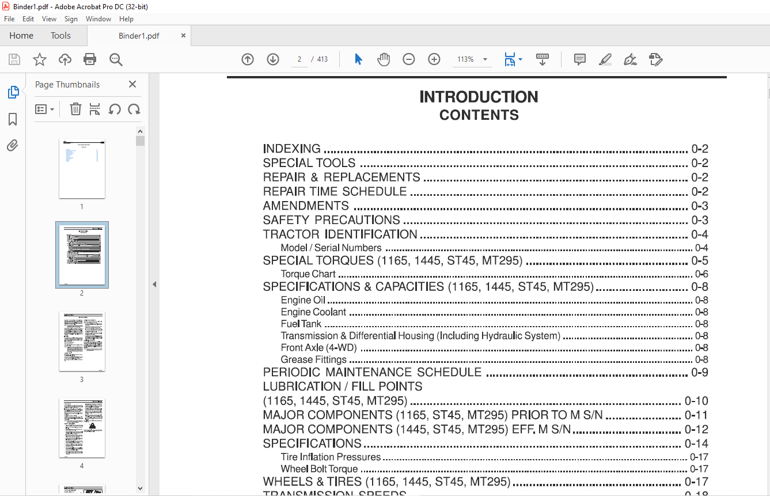The image size is (770, 496).
Task: Switch to the Tools tab
Action: pos(60,36)
